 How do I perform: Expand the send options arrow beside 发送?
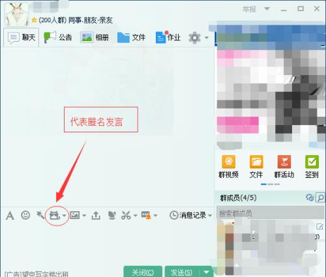(x=206, y=272)
